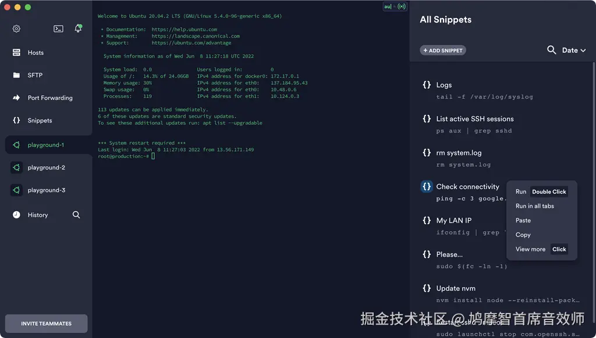Open snippet search magnifier
Image resolution: width=596 pixels, height=338 pixels.
point(552,50)
